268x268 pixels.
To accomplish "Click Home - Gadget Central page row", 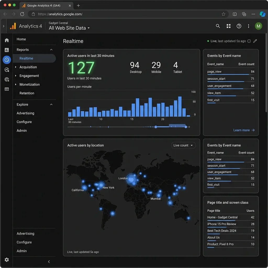I will tap(231, 217).
